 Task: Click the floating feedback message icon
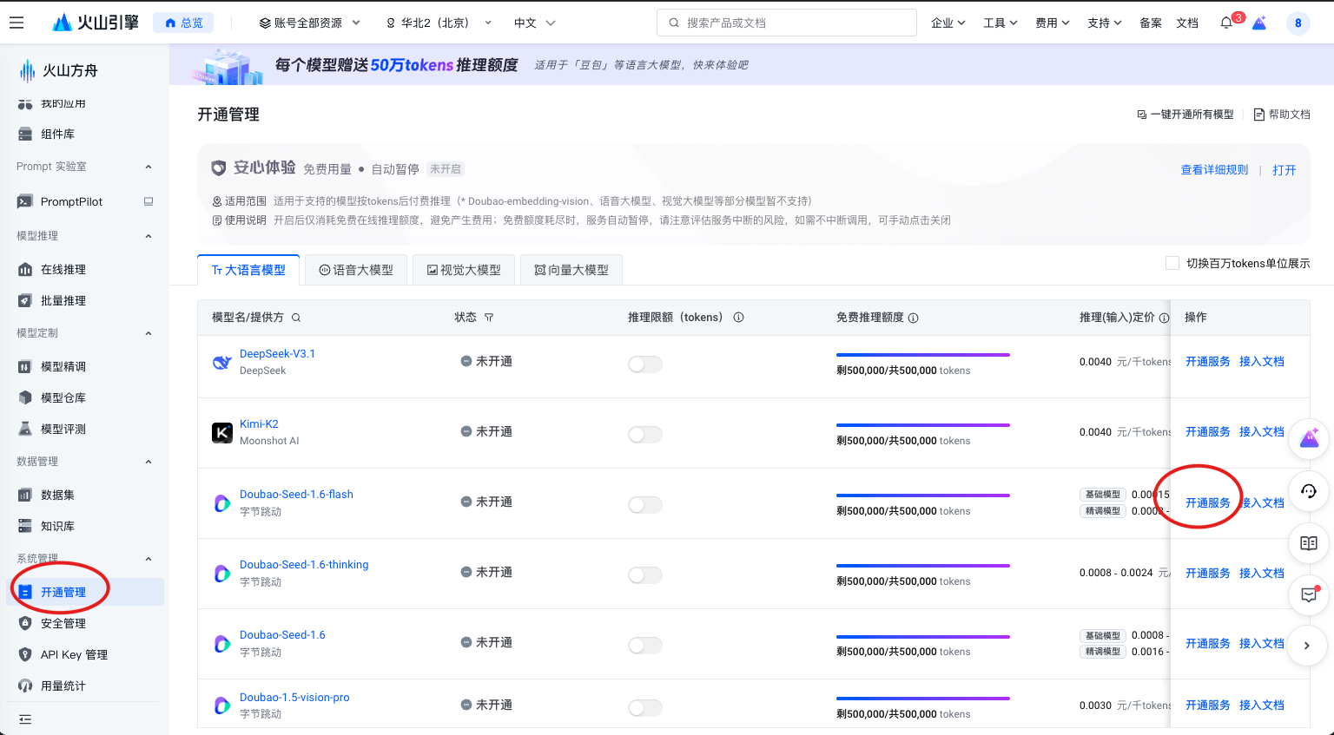(x=1309, y=594)
